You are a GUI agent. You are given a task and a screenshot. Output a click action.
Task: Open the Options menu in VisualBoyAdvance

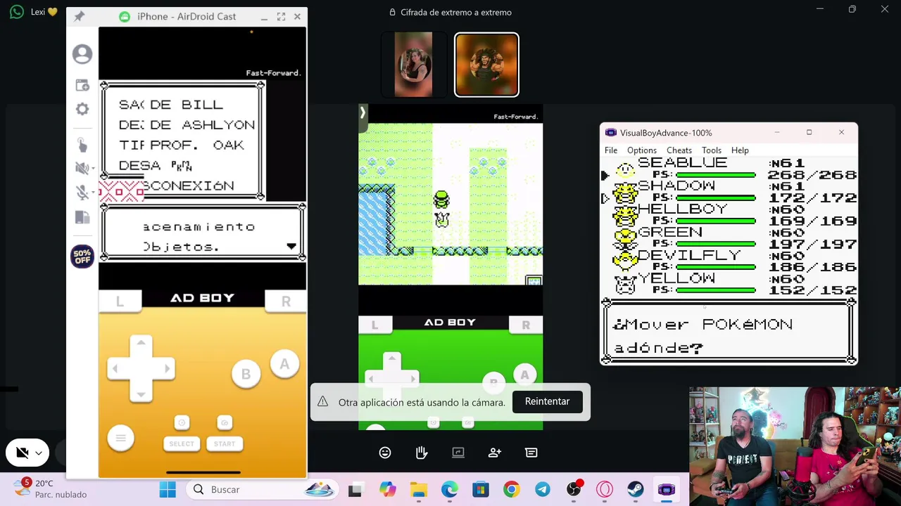click(642, 150)
